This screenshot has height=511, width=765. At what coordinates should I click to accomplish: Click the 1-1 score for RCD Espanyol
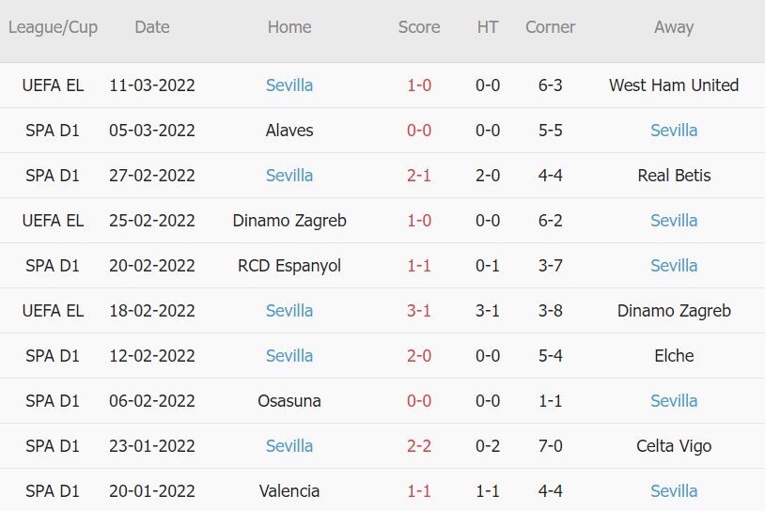(419, 266)
